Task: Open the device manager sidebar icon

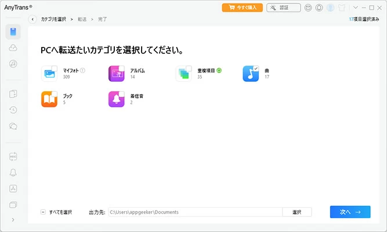Action: click(13, 32)
